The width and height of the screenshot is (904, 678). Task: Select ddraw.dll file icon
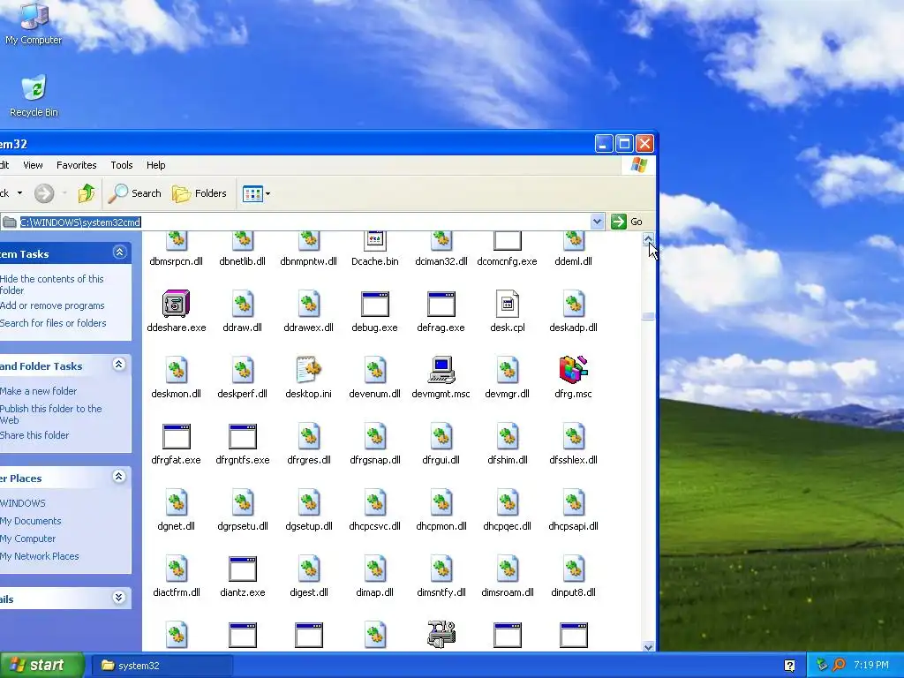click(242, 304)
